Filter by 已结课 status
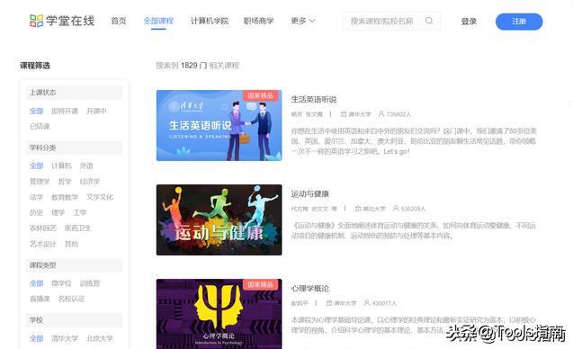 (40, 126)
